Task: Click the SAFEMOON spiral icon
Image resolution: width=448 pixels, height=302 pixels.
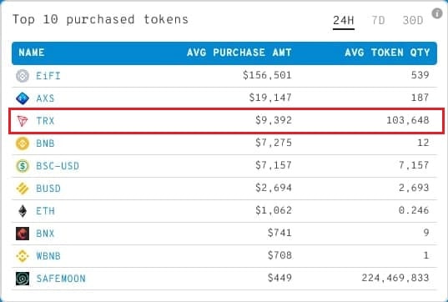Action: point(23,279)
